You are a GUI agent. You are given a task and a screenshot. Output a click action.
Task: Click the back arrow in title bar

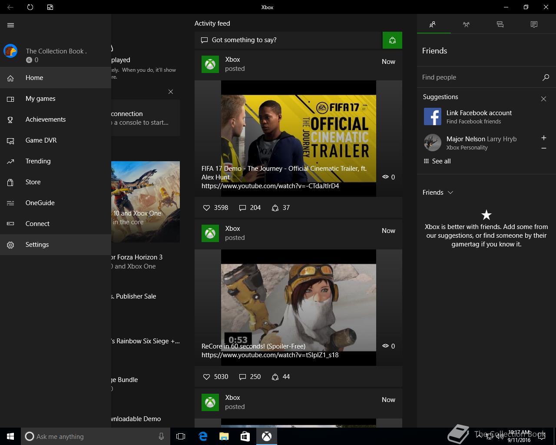tap(10, 7)
